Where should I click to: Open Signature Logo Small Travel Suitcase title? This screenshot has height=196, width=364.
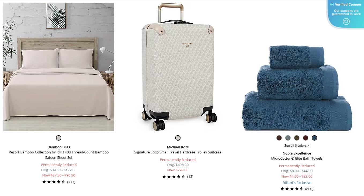[178, 152]
